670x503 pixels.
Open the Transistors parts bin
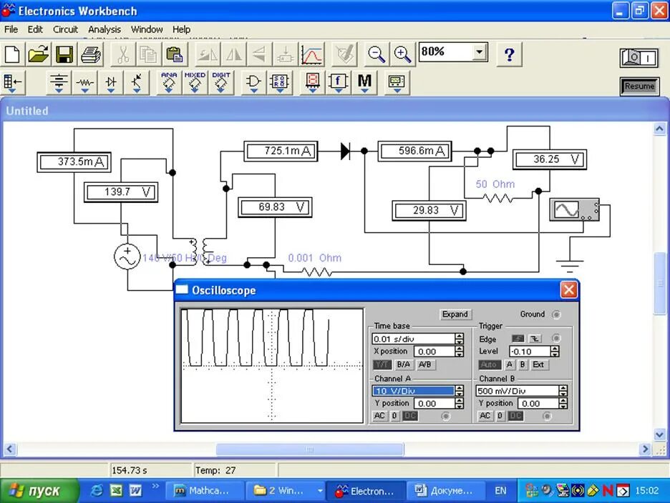pos(137,82)
